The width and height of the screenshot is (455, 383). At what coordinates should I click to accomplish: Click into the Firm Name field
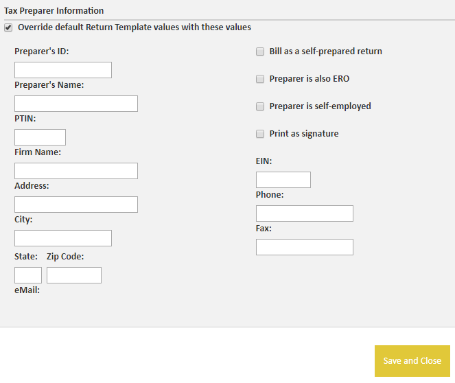tap(76, 171)
